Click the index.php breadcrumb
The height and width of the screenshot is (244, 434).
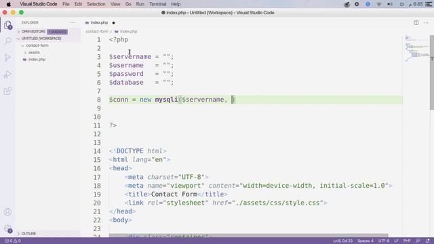[x=128, y=32]
